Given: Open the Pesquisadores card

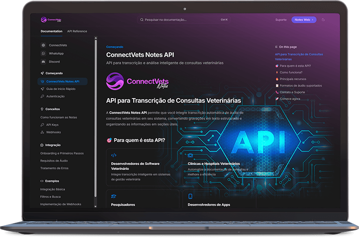Looking at the screenshot, I should point(142,199).
